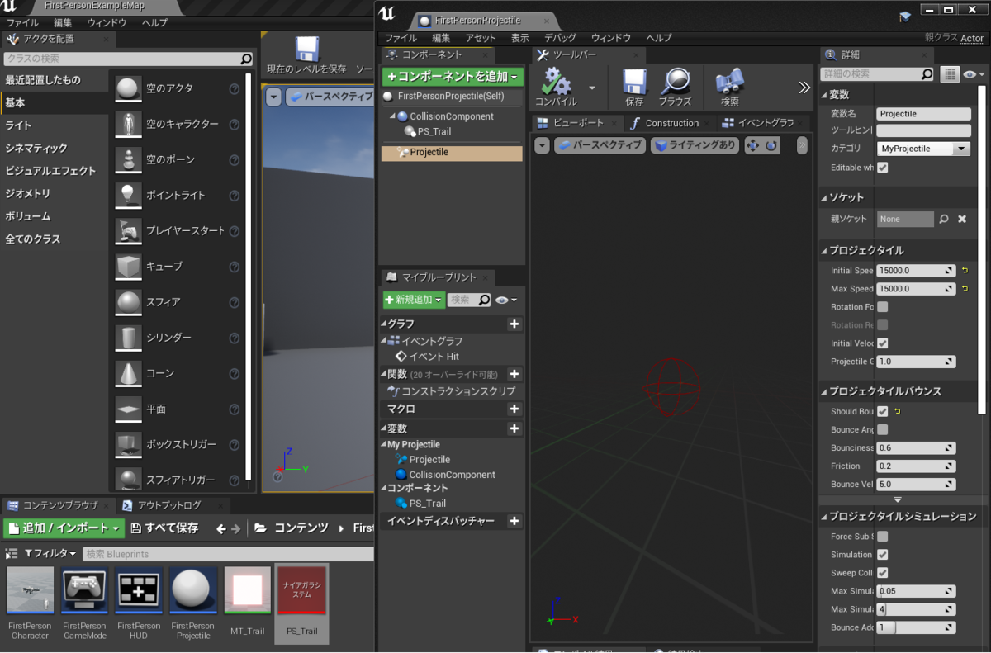This screenshot has height=653, width=991.
Task: Clear parent socket with X icon
Action: [962, 219]
